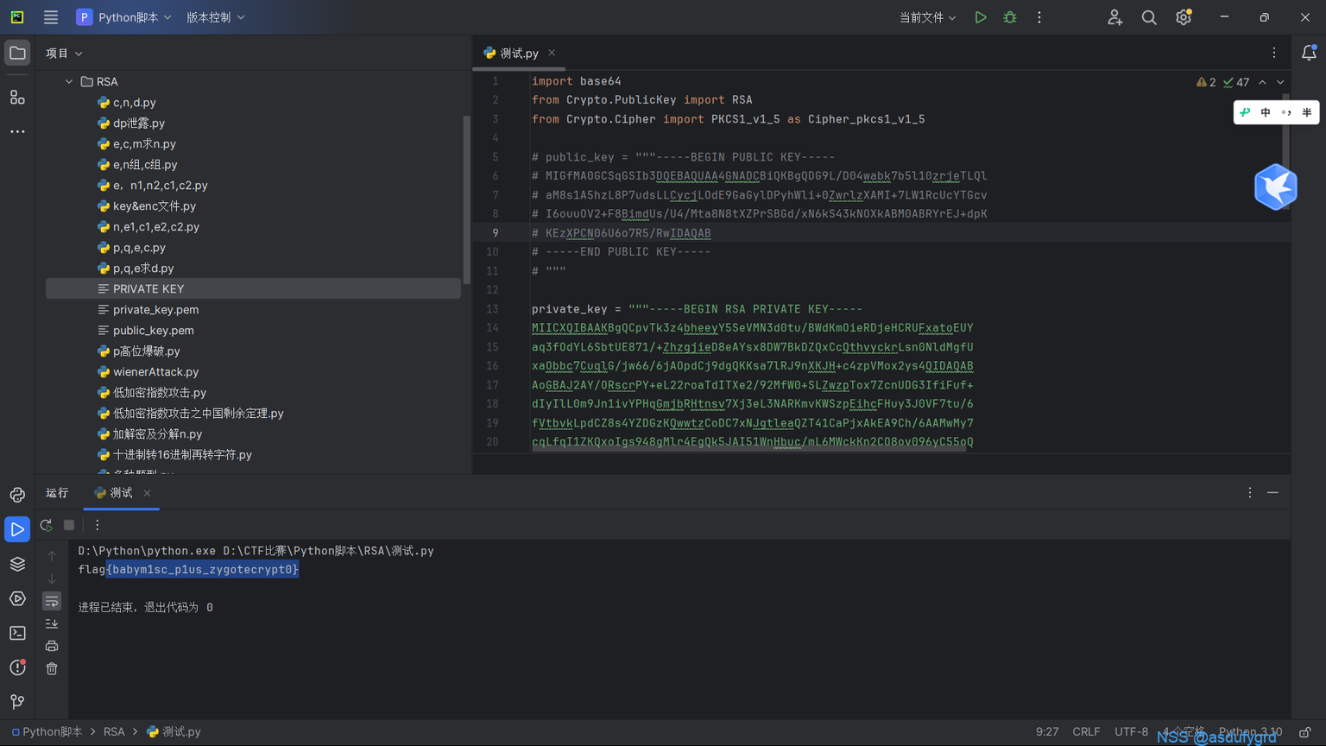Toggle scroll to end of output
Screen dimensions: 1326x746
click(x=52, y=623)
